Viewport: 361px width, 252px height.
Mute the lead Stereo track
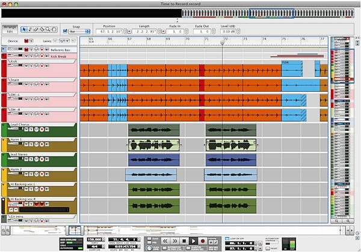tap(26, 159)
